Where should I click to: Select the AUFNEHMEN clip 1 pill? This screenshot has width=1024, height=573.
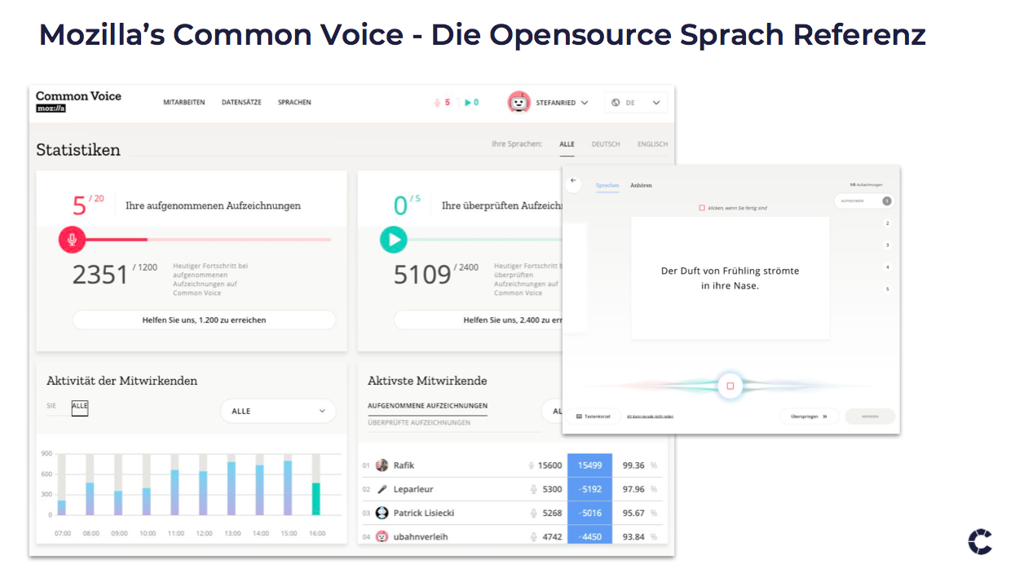865,201
